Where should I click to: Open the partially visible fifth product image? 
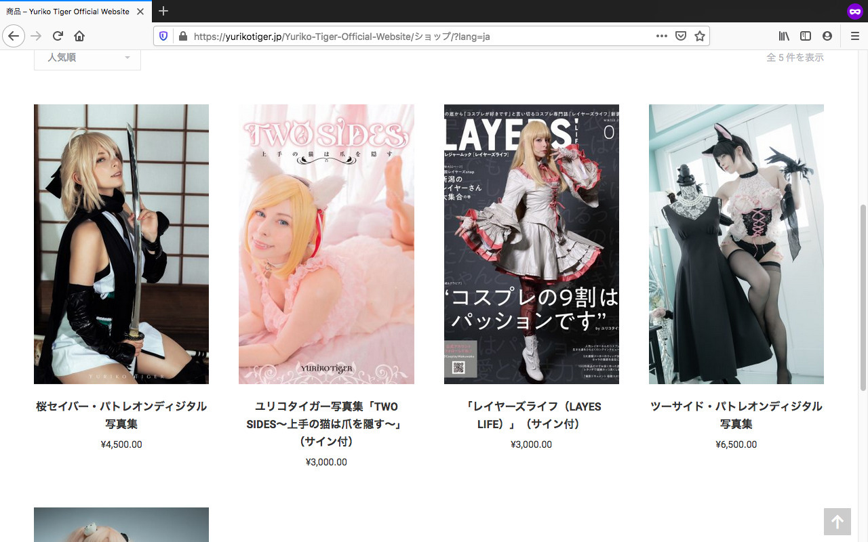(121, 525)
